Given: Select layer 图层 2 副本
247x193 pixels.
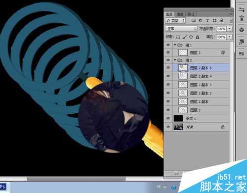Looking at the screenshot, I should click(x=201, y=101).
